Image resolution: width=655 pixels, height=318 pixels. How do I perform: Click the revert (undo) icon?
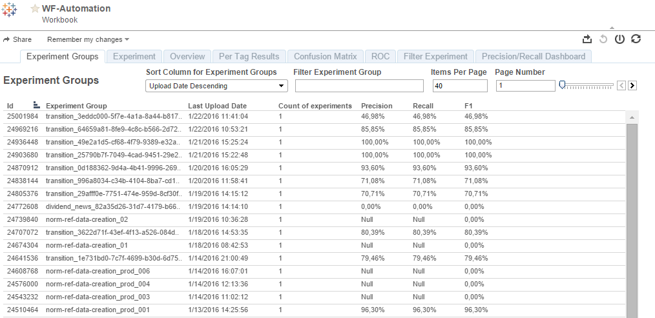pyautogui.click(x=603, y=39)
